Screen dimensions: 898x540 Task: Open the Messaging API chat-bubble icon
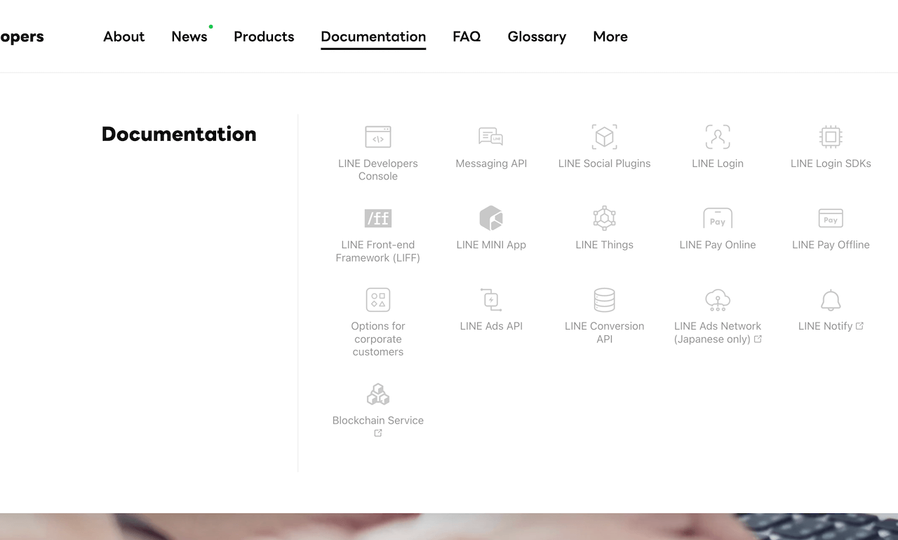pyautogui.click(x=490, y=137)
